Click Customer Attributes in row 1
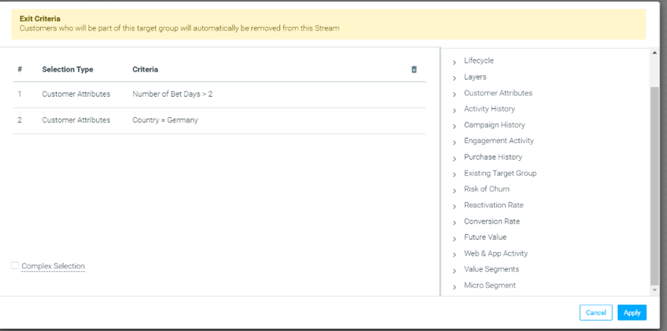This screenshot has height=331, width=667. click(x=76, y=94)
